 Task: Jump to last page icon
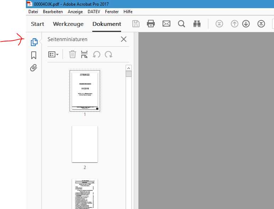[261, 24]
